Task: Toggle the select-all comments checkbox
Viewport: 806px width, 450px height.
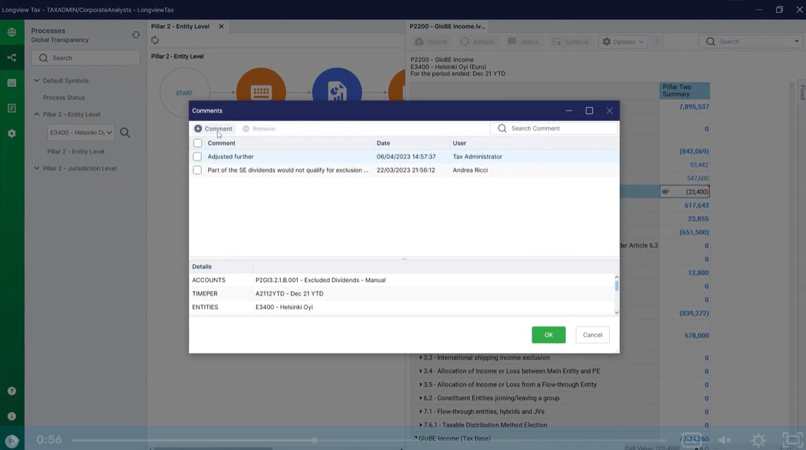Action: click(x=197, y=143)
